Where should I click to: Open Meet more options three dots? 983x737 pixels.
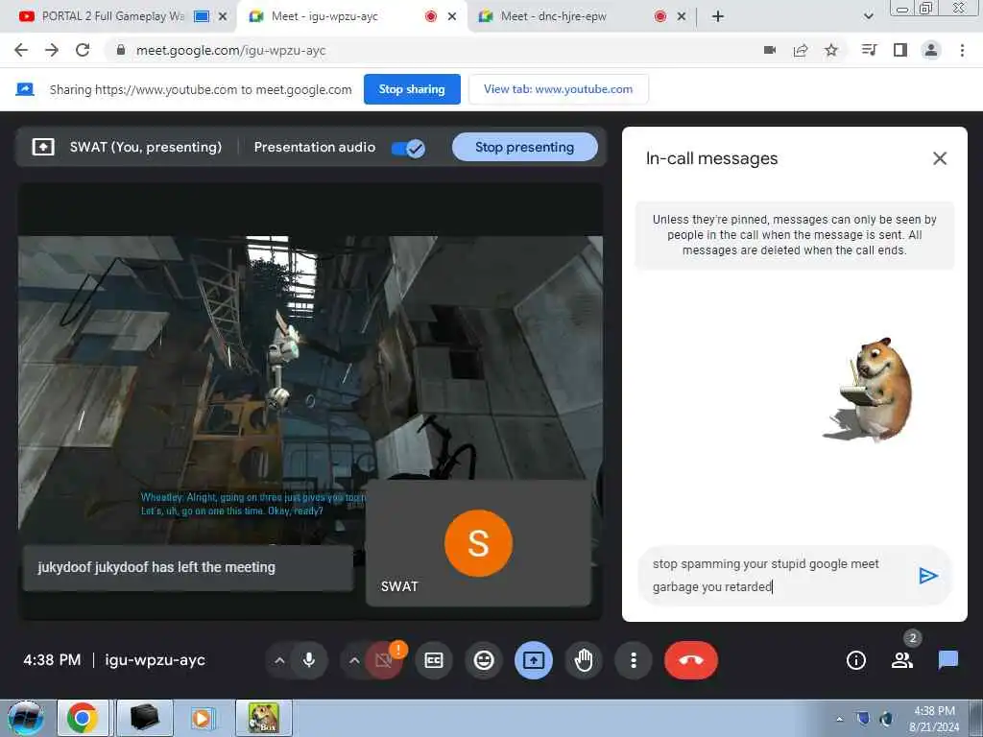coord(634,660)
